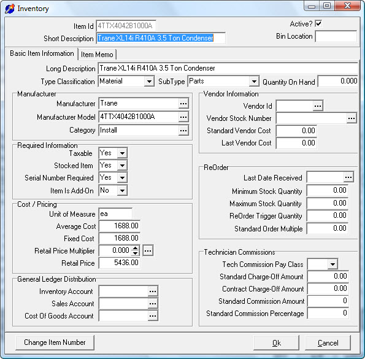365x359 pixels.
Task: Click the Vendor Id field
Action: coord(294,106)
